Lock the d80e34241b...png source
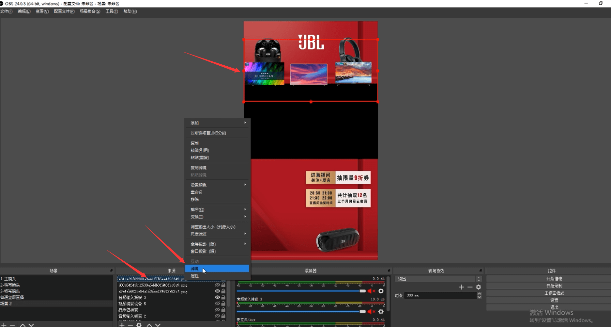The image size is (611, 327). point(223,285)
